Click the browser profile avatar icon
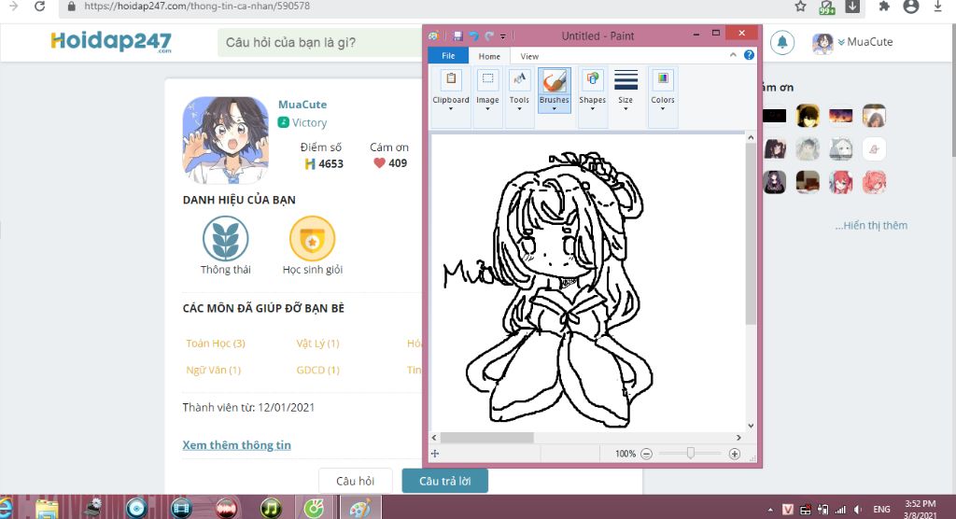956x519 pixels. point(911,7)
